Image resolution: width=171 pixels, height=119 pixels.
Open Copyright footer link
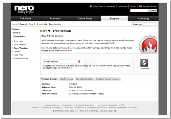click(x=91, y=107)
